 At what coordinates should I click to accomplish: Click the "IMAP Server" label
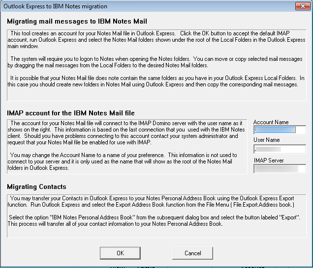(x=269, y=161)
